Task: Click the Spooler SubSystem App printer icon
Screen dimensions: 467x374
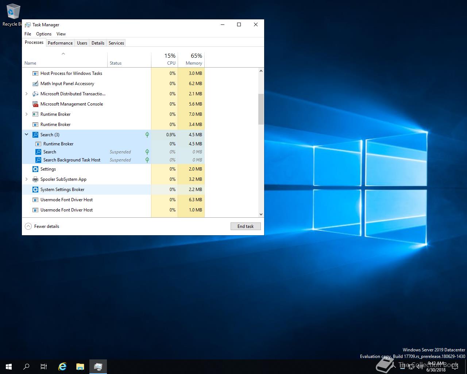Action: pos(35,179)
